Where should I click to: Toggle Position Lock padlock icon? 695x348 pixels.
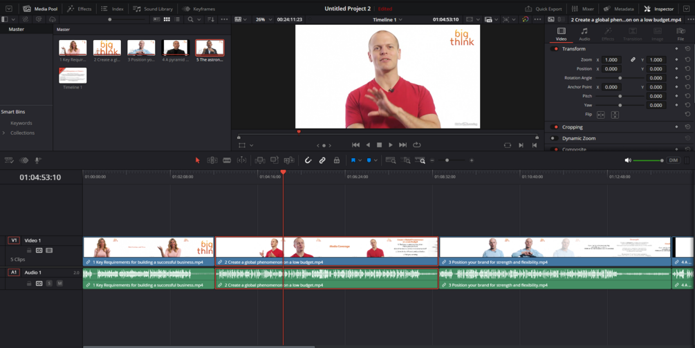coord(337,160)
